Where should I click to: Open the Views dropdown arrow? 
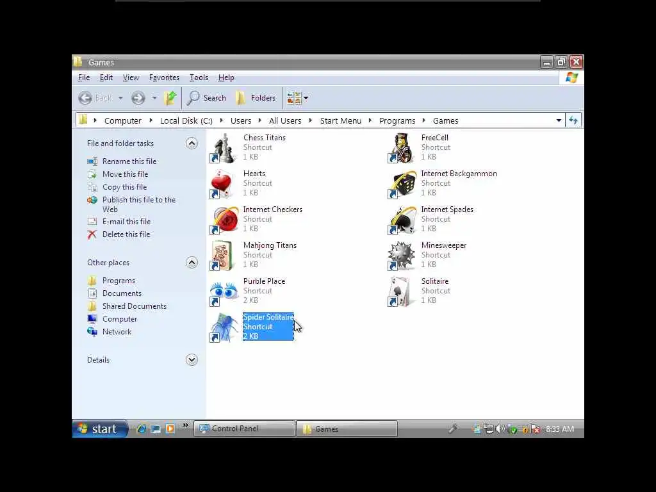click(x=306, y=98)
